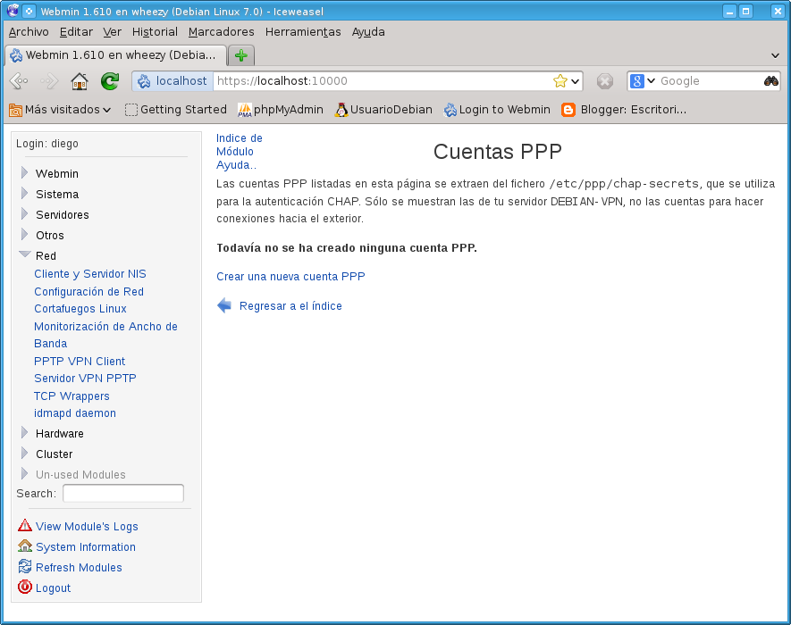791x625 pixels.
Task: Open TCP Wrappers module
Action: pyautogui.click(x=72, y=396)
